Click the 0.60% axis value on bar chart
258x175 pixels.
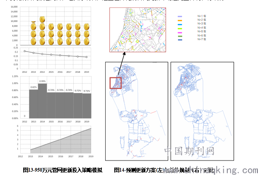point(15,97)
